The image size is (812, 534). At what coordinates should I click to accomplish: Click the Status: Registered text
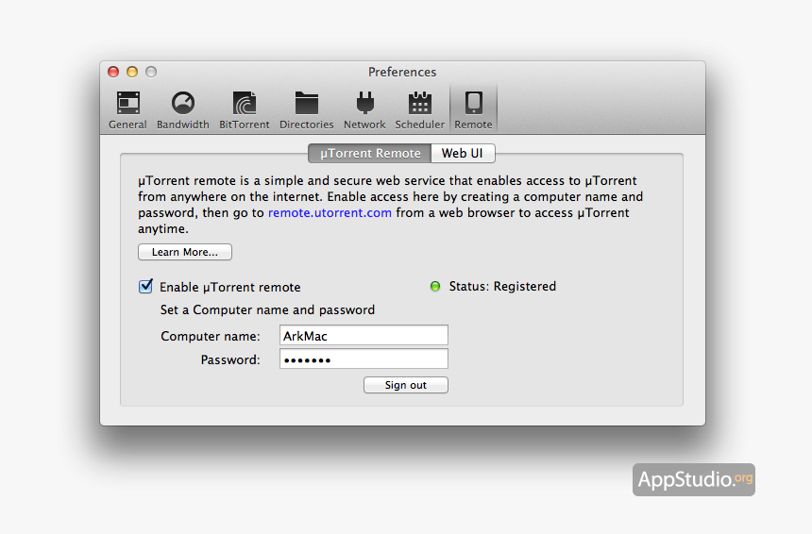coord(502,286)
